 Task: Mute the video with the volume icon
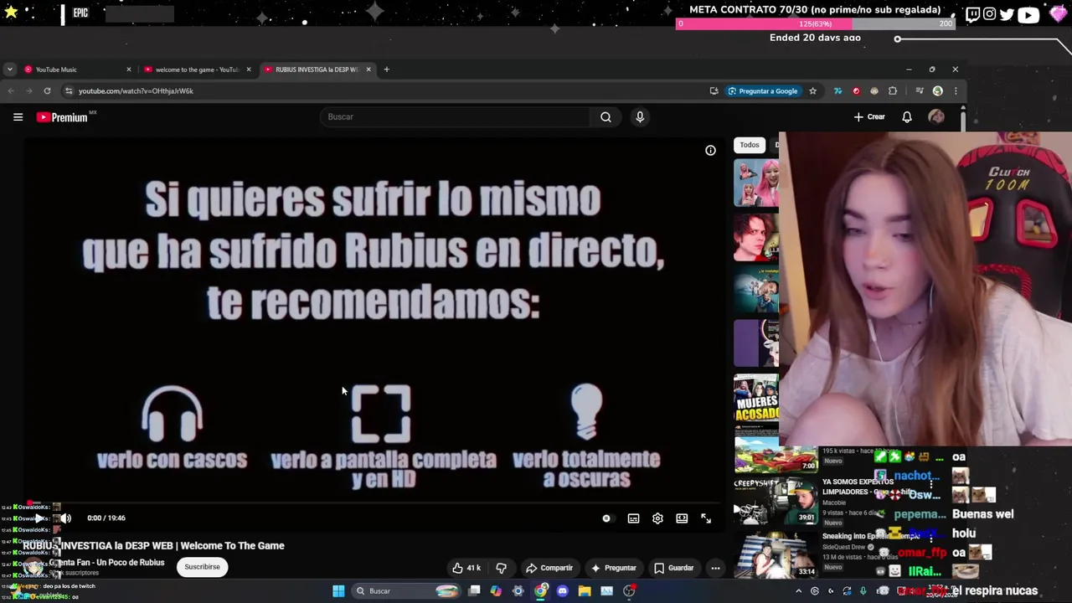click(65, 518)
